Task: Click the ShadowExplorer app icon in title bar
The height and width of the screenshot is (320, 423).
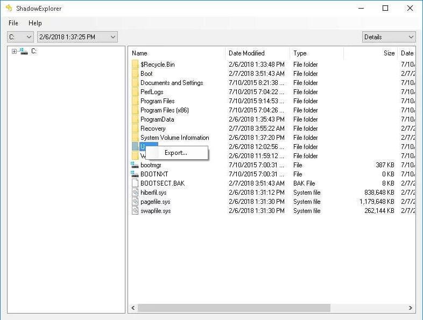Action: [x=9, y=8]
